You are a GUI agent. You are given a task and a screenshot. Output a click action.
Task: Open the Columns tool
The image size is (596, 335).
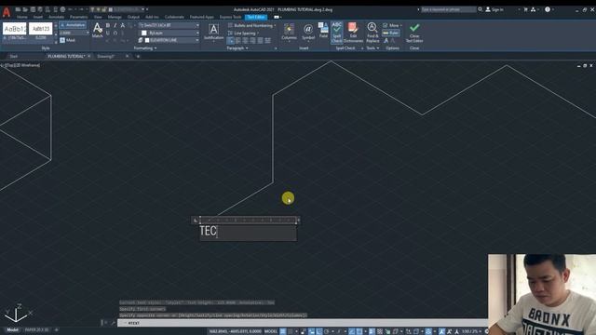(289, 32)
